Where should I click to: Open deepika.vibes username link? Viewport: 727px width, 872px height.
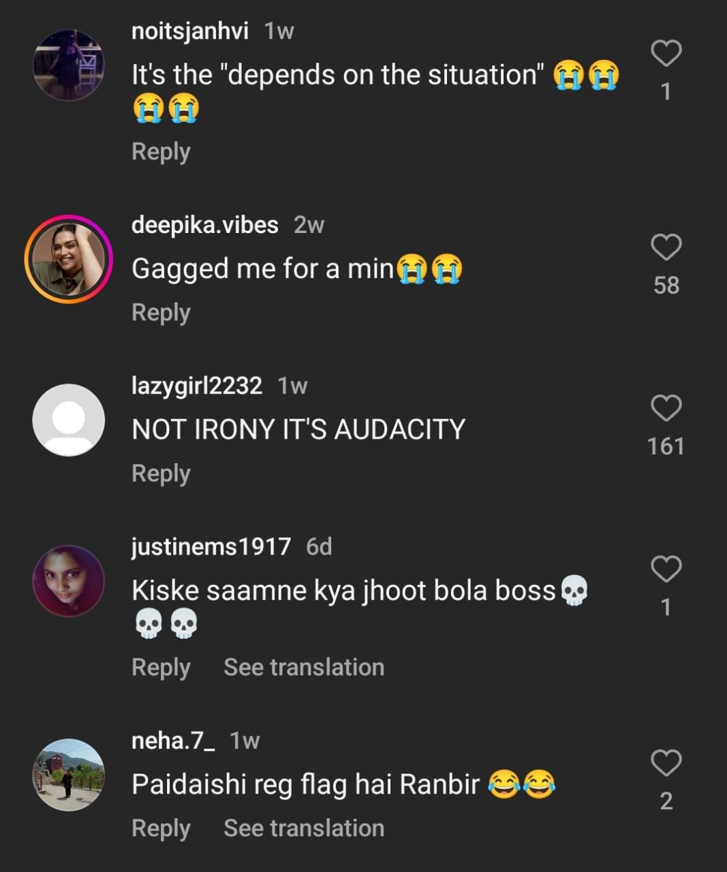tap(204, 225)
